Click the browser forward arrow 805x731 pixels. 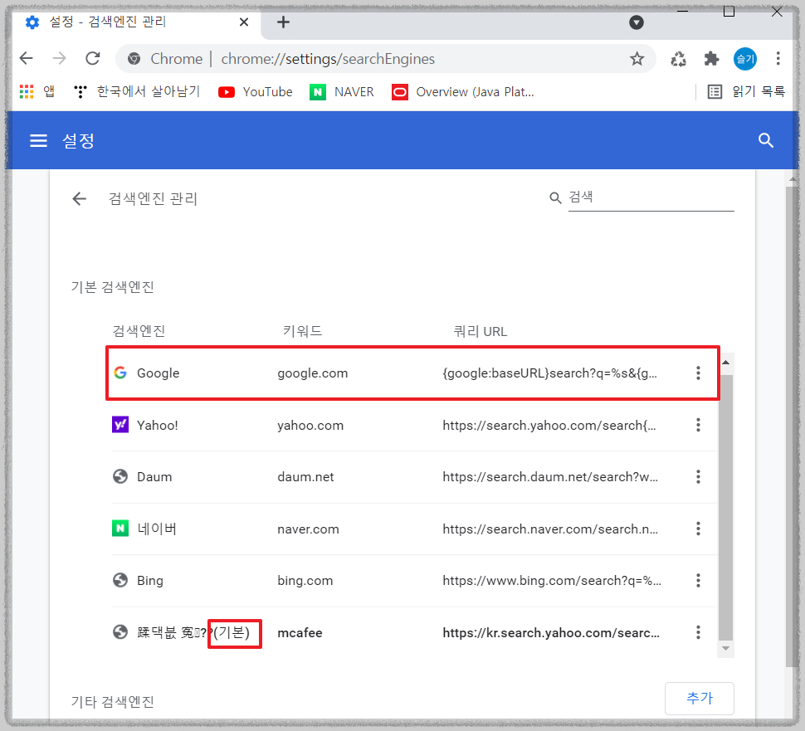(59, 59)
